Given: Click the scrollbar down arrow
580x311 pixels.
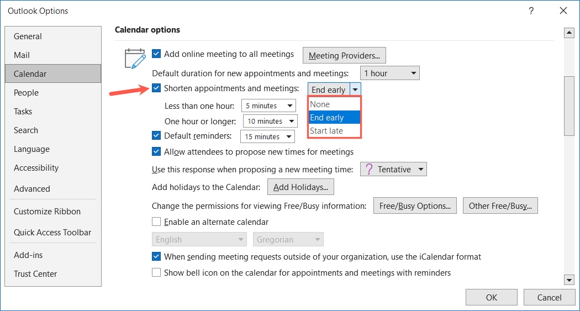Looking at the screenshot, I should pyautogui.click(x=569, y=280).
